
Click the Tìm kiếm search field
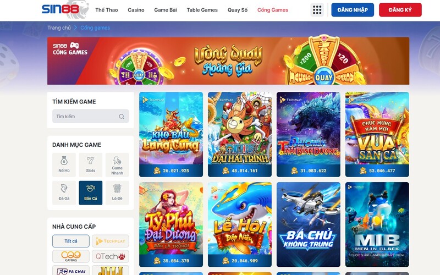pos(91,116)
